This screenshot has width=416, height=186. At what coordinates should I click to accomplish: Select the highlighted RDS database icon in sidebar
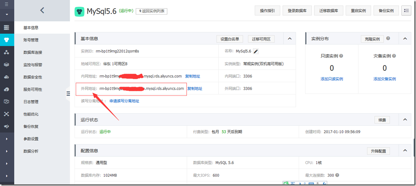pyautogui.click(x=6, y=40)
